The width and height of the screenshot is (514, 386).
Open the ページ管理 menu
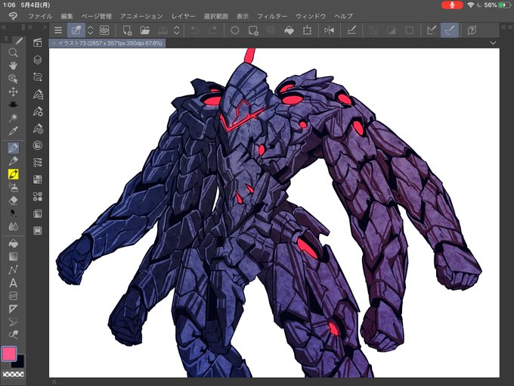coord(97,16)
